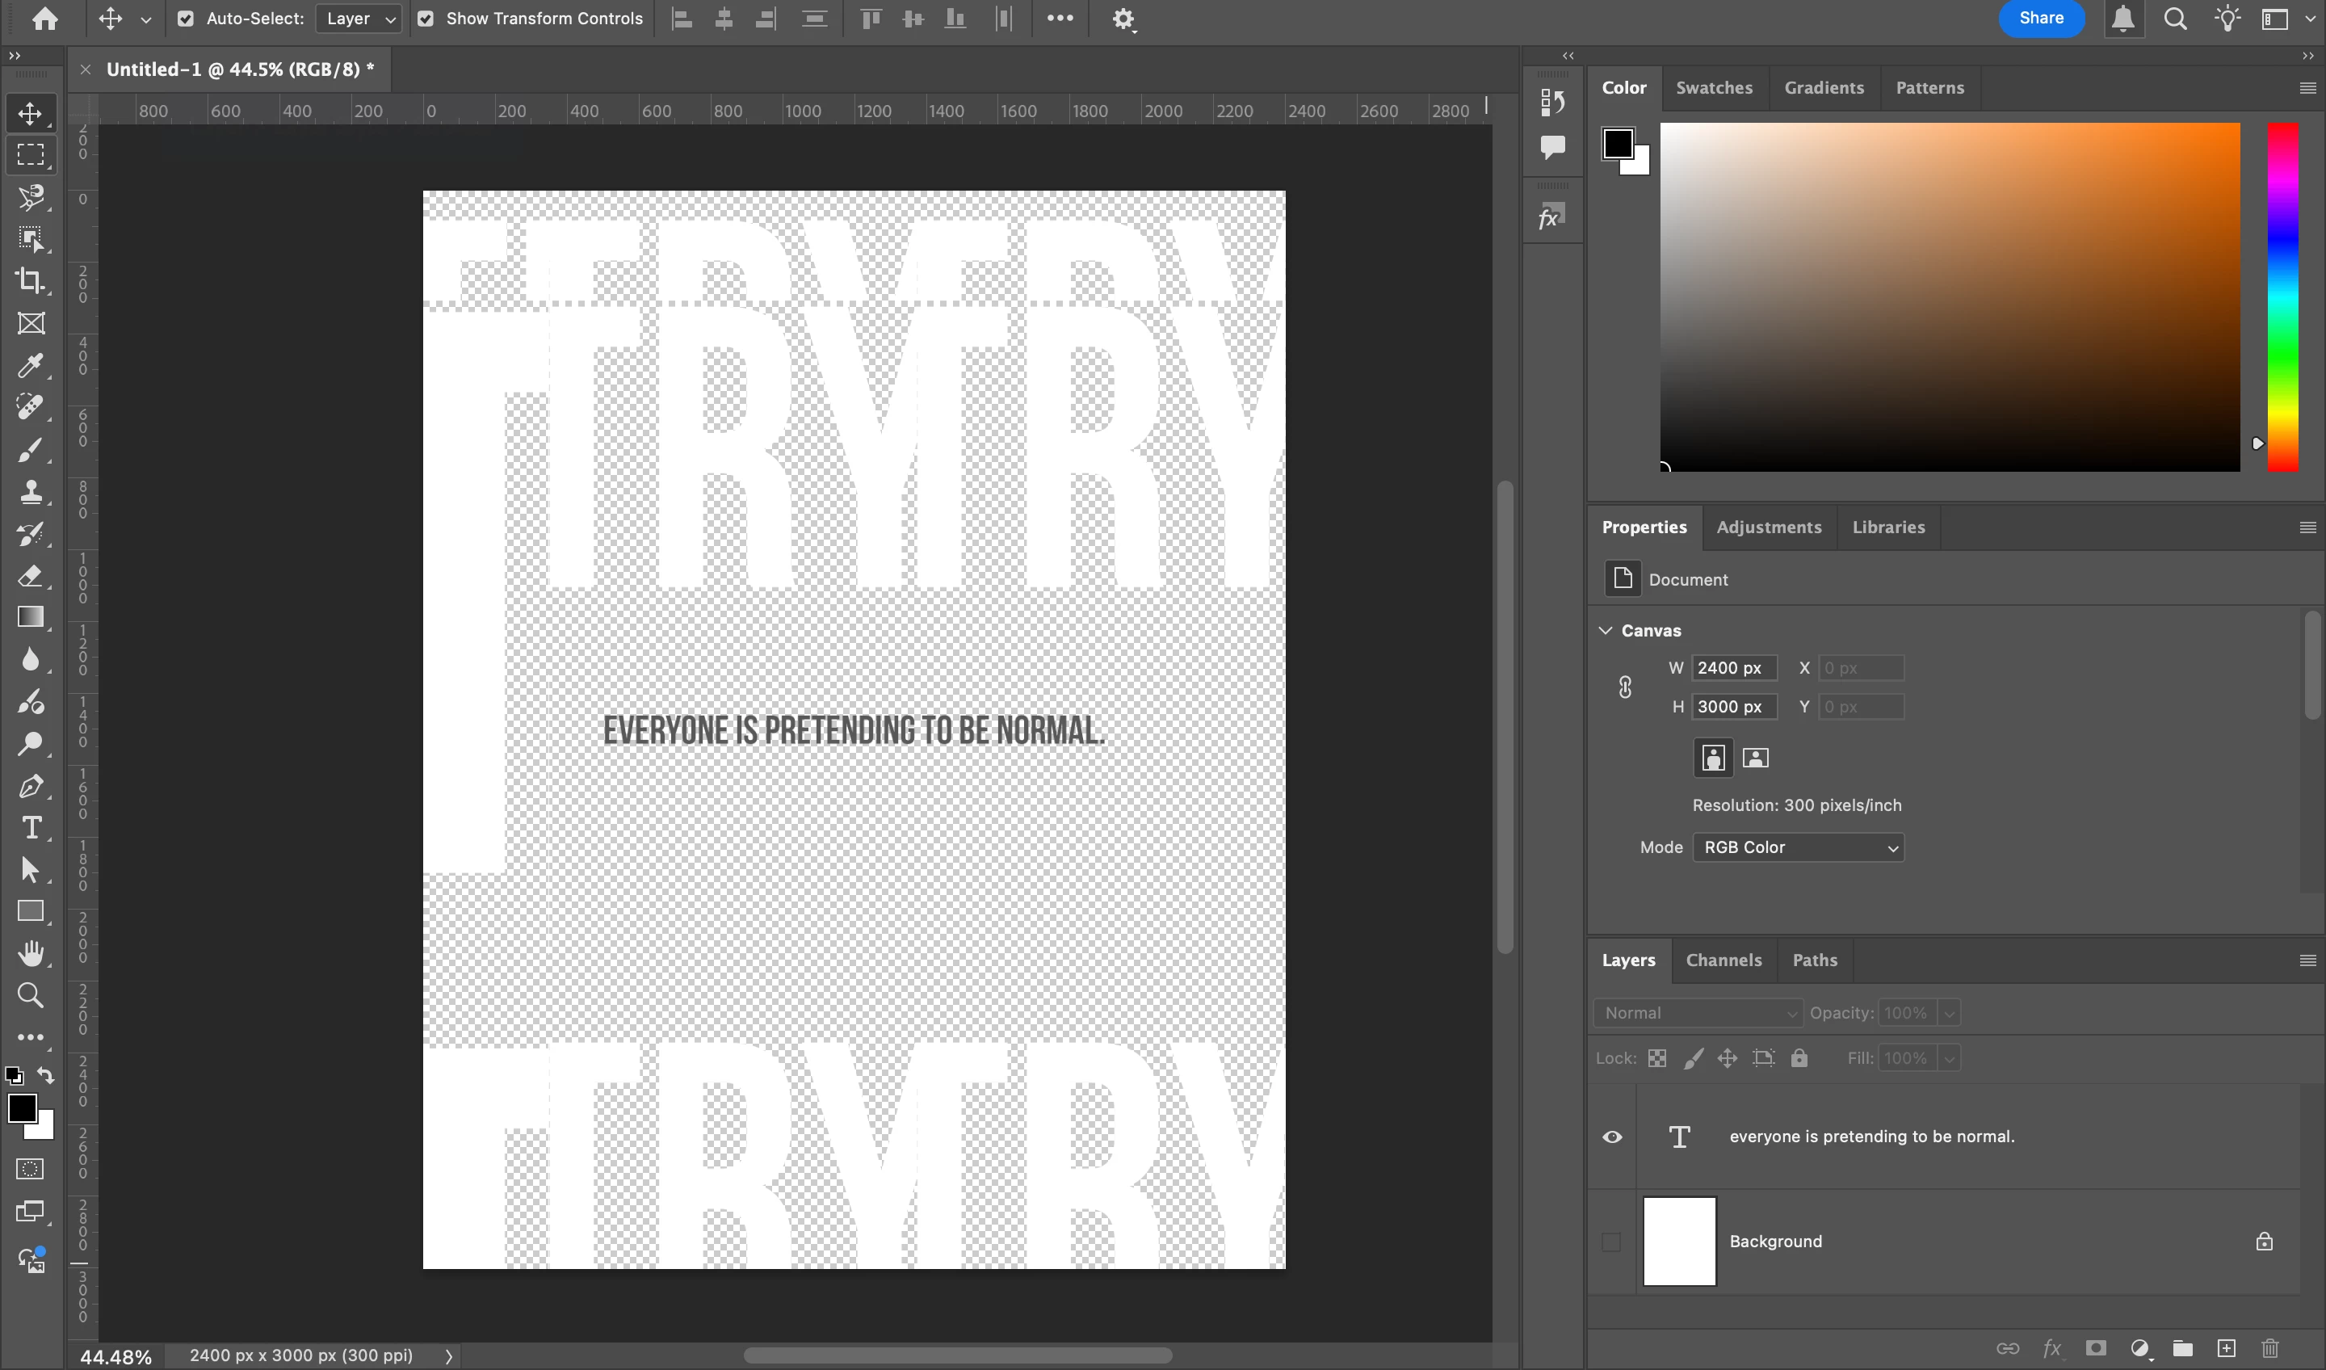This screenshot has width=2326, height=1370.
Task: Select the Clone Stamp tool
Action: [31, 492]
